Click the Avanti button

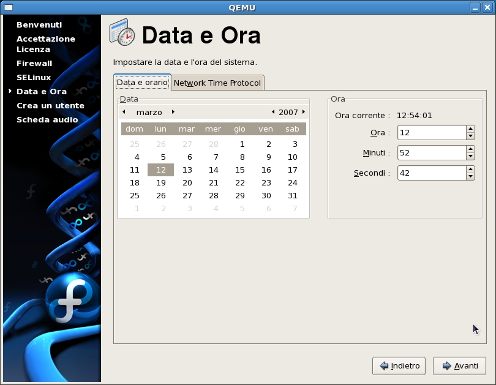click(459, 366)
